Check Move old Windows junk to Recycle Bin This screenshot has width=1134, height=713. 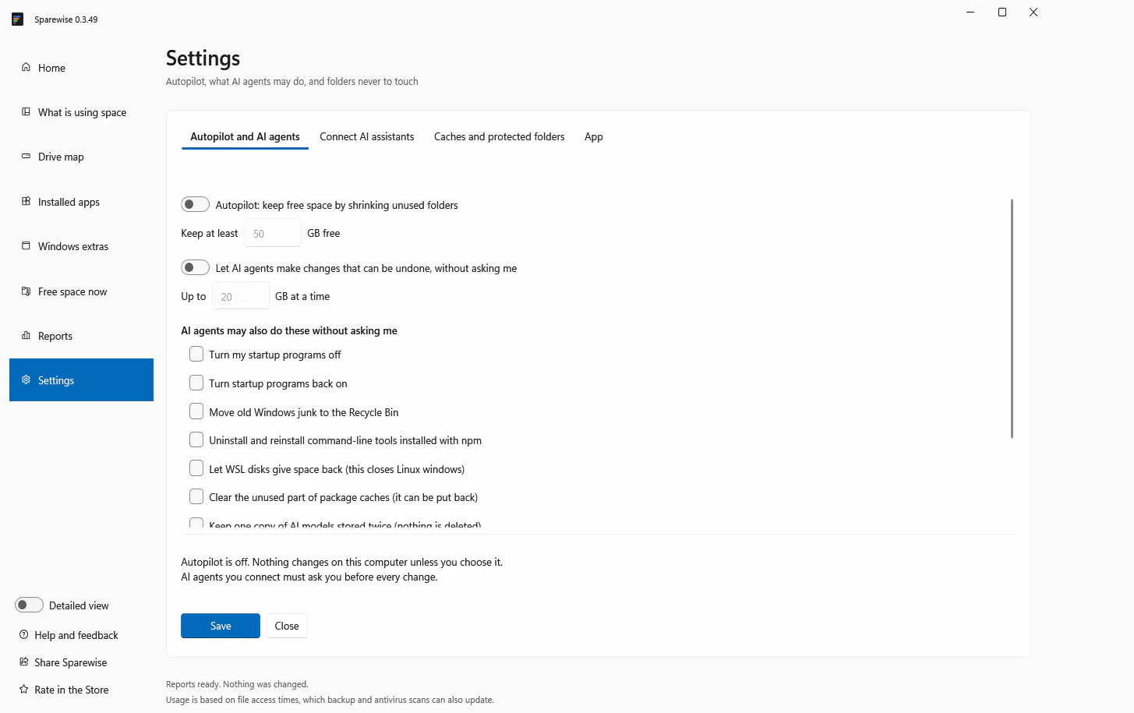[x=196, y=411]
